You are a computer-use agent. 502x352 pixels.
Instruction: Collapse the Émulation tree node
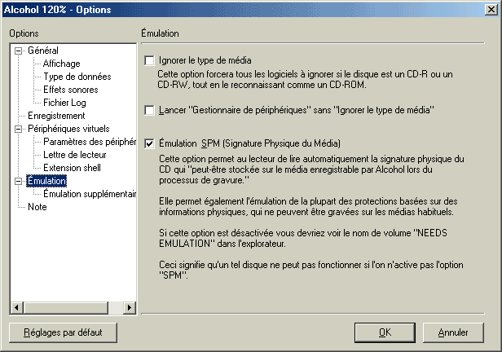pos(19,181)
